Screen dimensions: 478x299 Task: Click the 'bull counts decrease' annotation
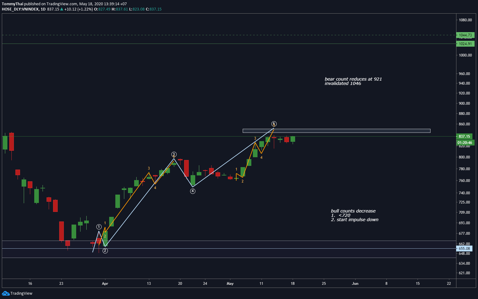pyautogui.click(x=353, y=211)
